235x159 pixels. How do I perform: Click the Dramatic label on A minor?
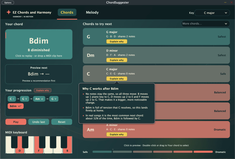(x=220, y=130)
